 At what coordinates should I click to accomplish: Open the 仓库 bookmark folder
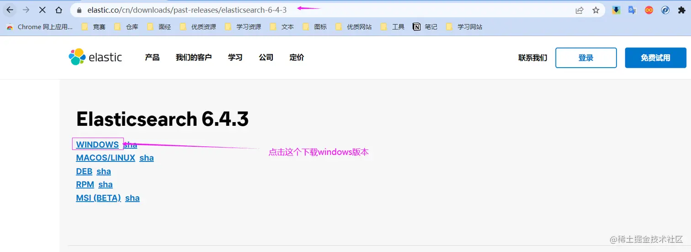[x=126, y=27]
